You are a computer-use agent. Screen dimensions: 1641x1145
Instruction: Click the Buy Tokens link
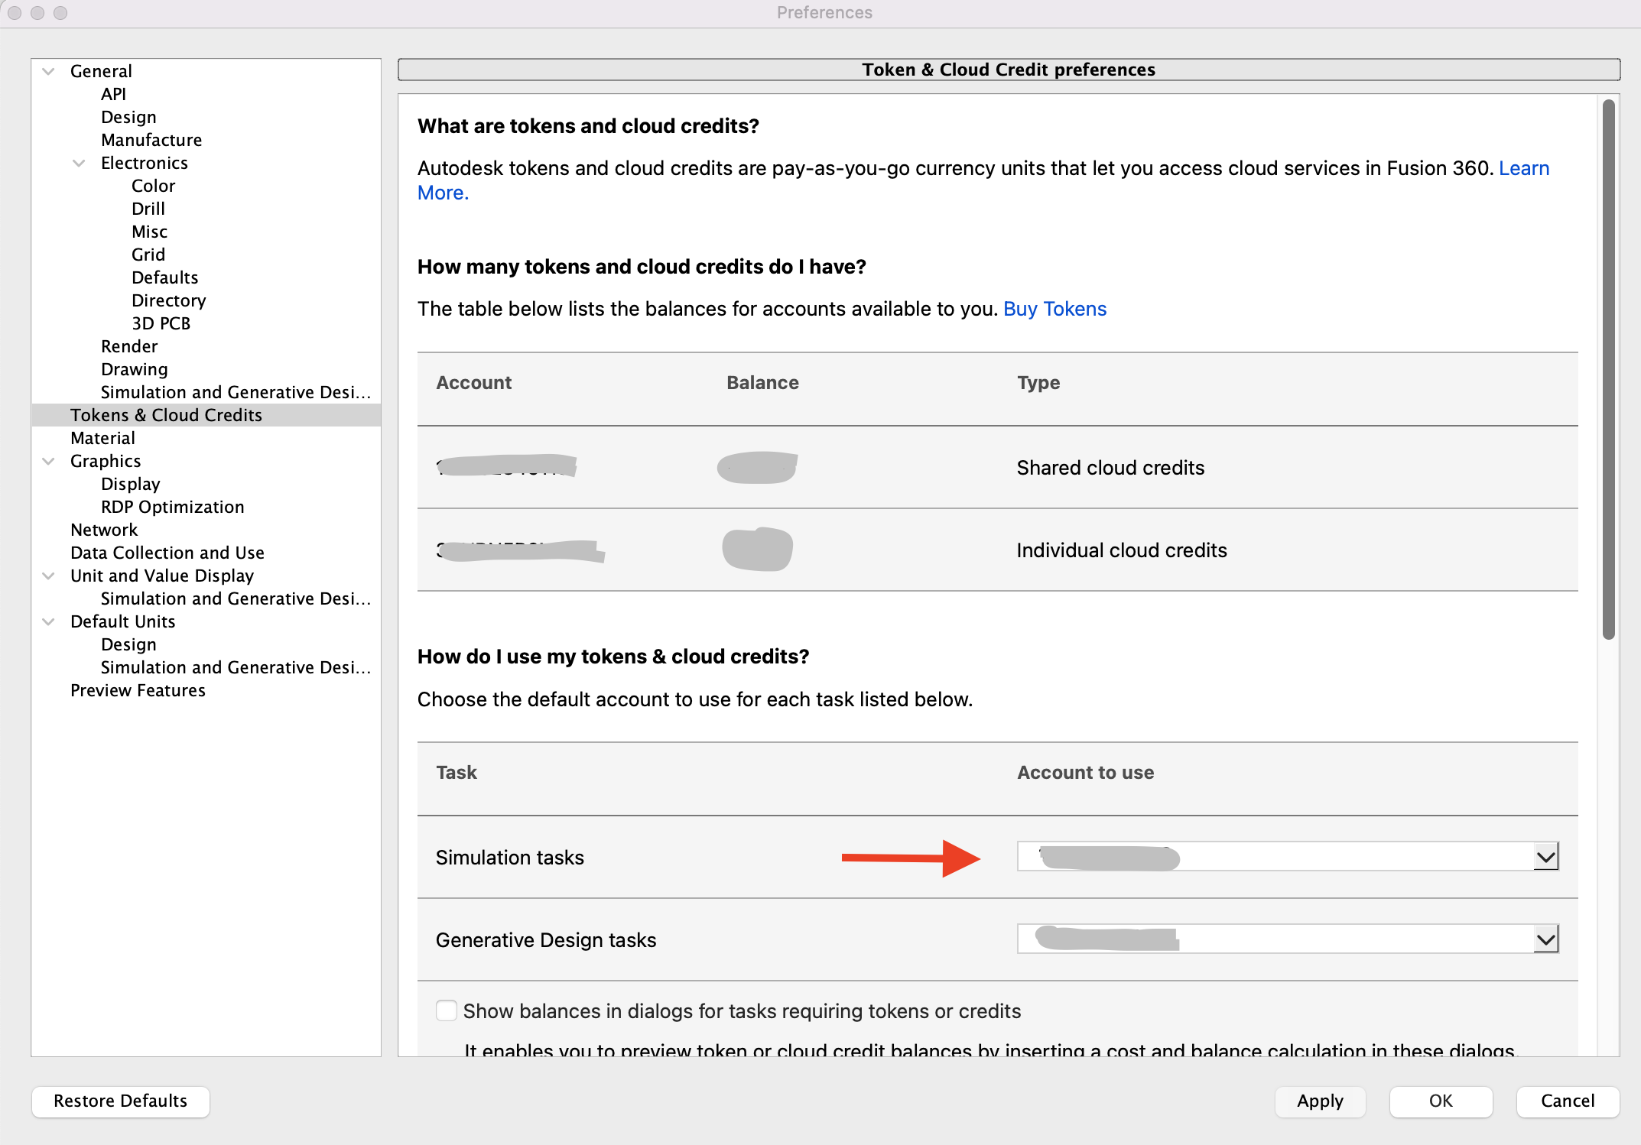pos(1054,309)
